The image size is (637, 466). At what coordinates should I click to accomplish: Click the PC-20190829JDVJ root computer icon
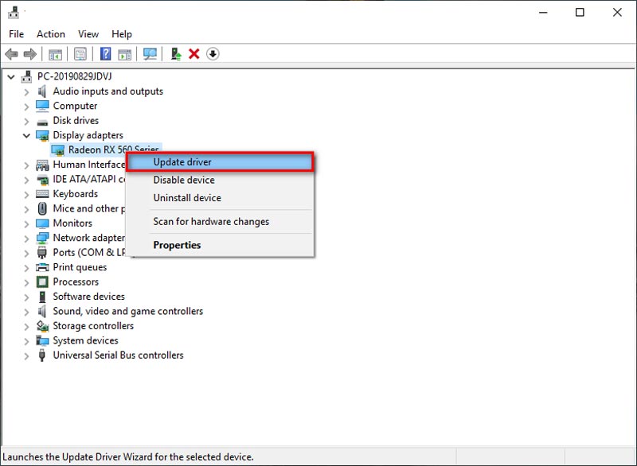[x=26, y=76]
